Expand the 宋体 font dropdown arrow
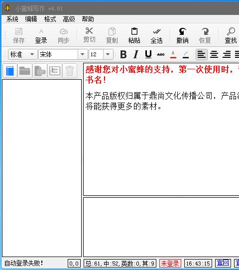Viewport: 239px width, 270px height. click(x=83, y=54)
